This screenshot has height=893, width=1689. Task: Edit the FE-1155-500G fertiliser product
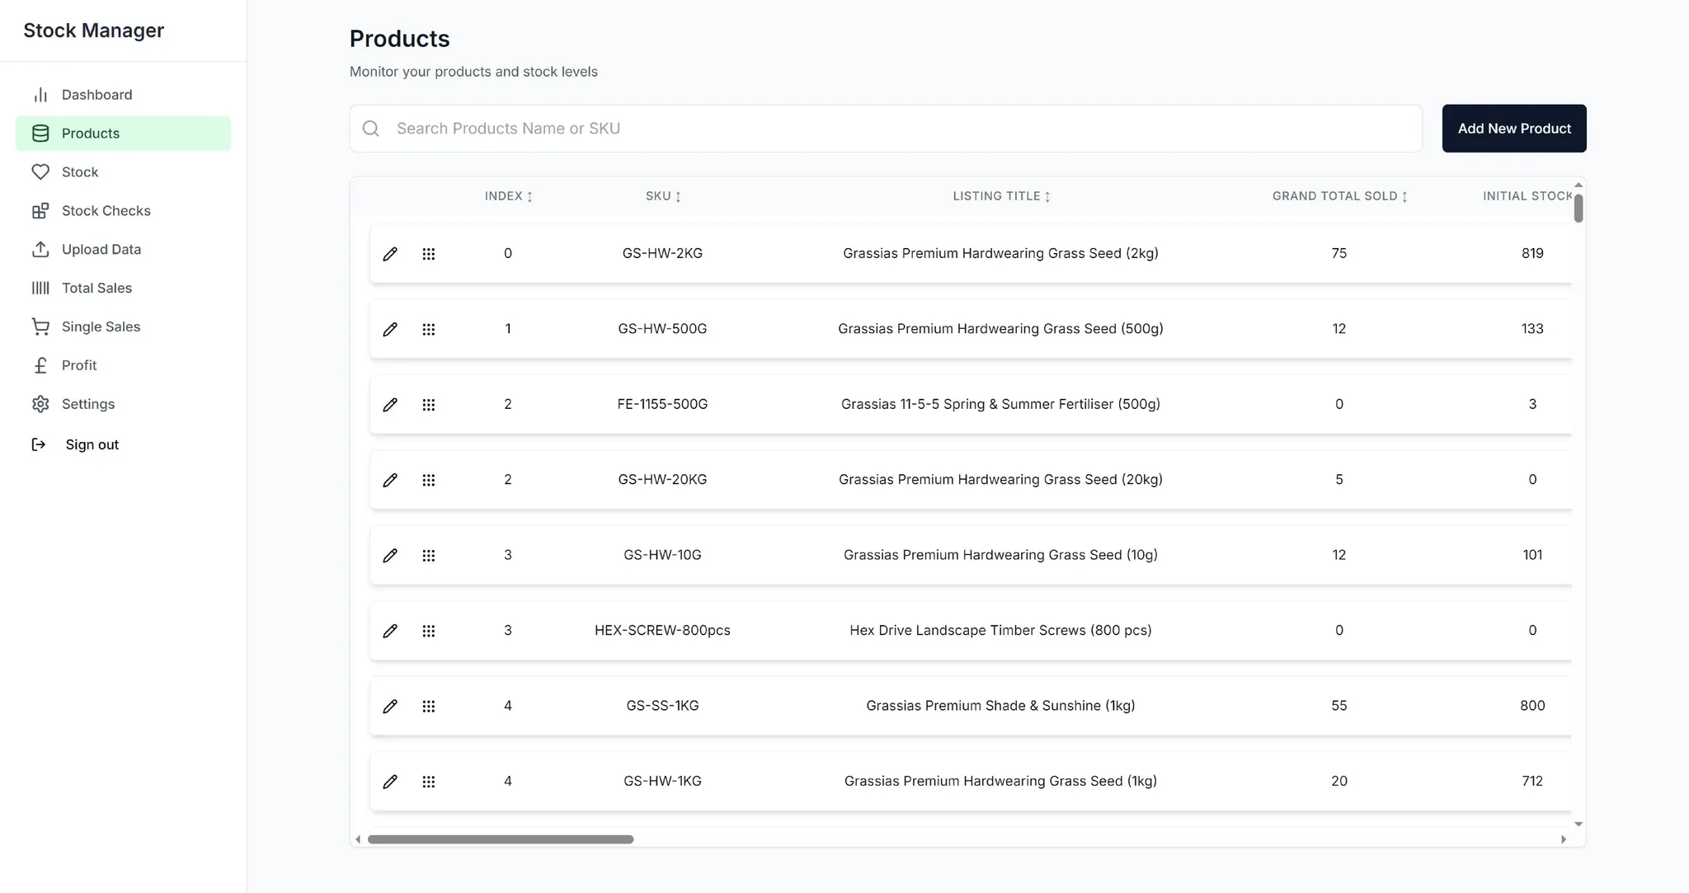[390, 405]
